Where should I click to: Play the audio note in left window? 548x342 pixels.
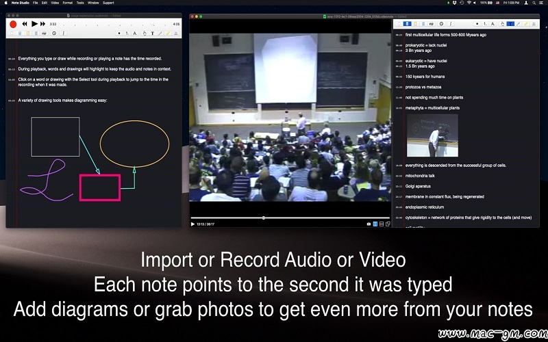(x=34, y=24)
